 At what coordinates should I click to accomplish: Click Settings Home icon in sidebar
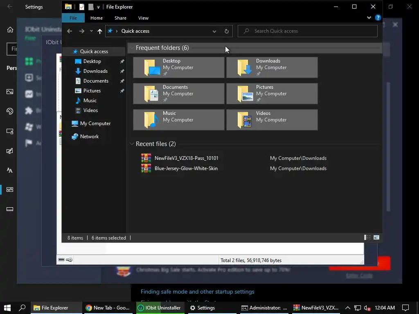pyautogui.click(x=10, y=29)
